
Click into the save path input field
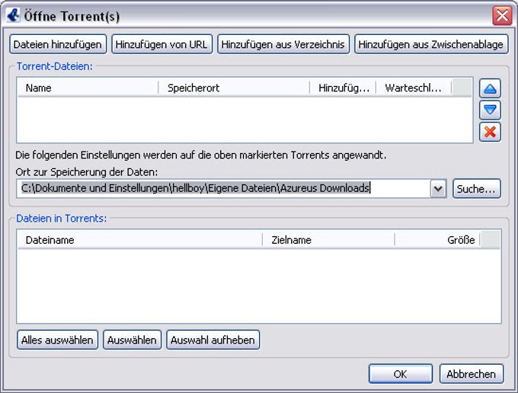coord(223,189)
